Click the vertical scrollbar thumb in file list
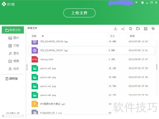The height and width of the screenshot is (119, 159). pos(157,67)
